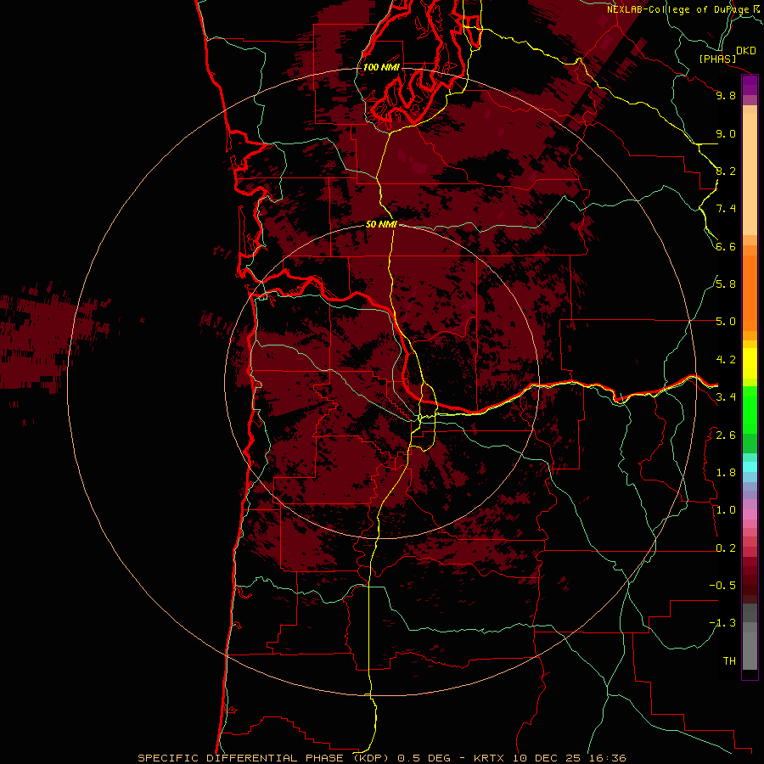Select the 3.4 legend value
This screenshot has height=764, width=764.
[726, 397]
